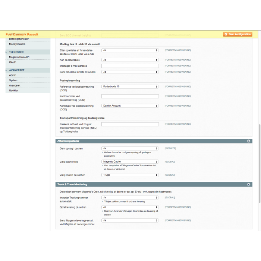Screen dimensions: 261x261
Task: Open the Send Magento leverings-email dropdown
Action: 130,220
